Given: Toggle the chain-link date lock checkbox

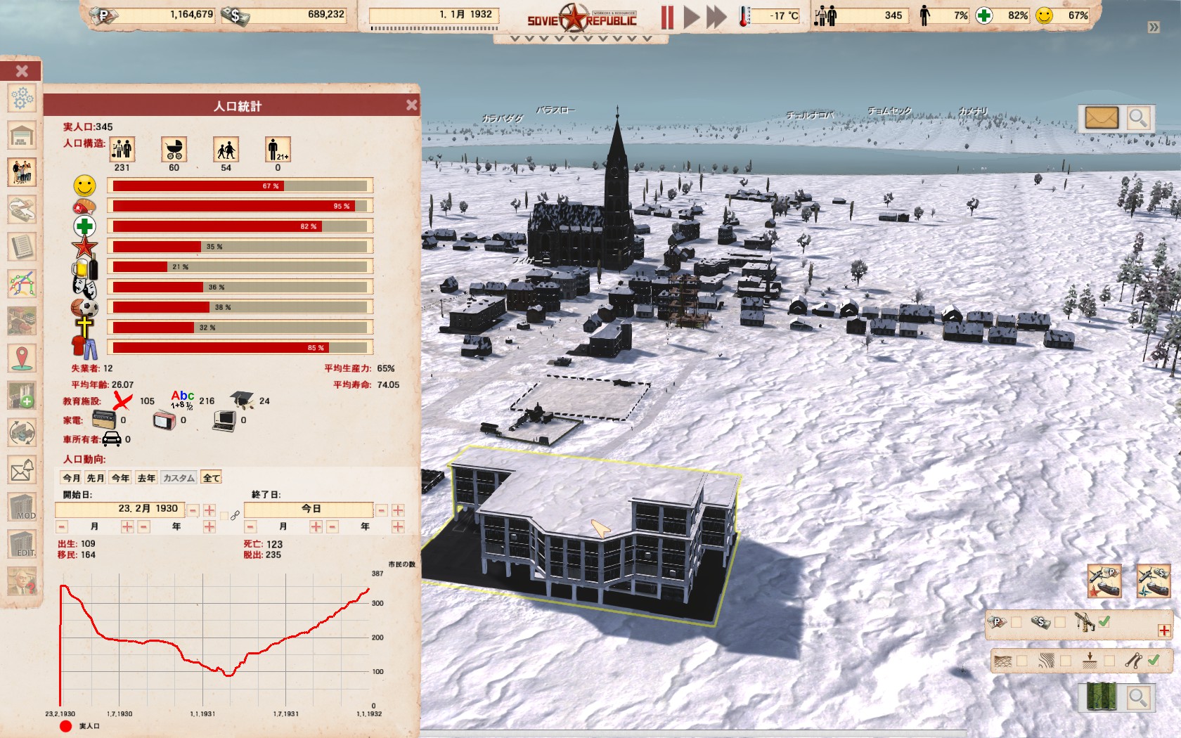Looking at the screenshot, I should [224, 516].
